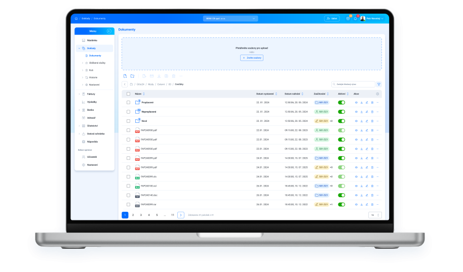Click the new file icon in toolbar
This screenshot has height=272, width=463.
[x=125, y=76]
